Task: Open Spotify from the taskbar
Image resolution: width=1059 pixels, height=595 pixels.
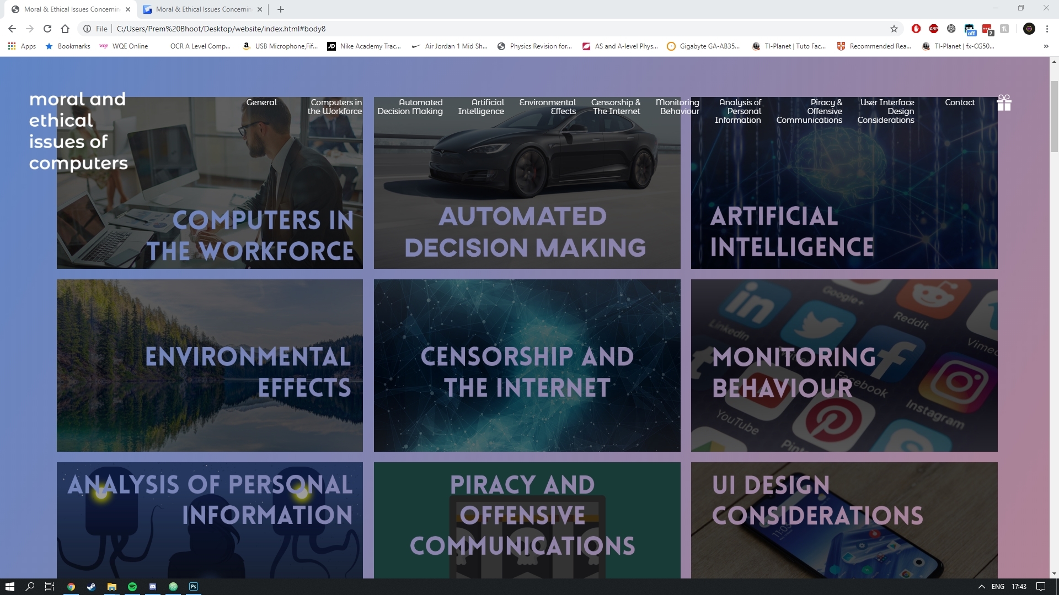Action: click(132, 587)
